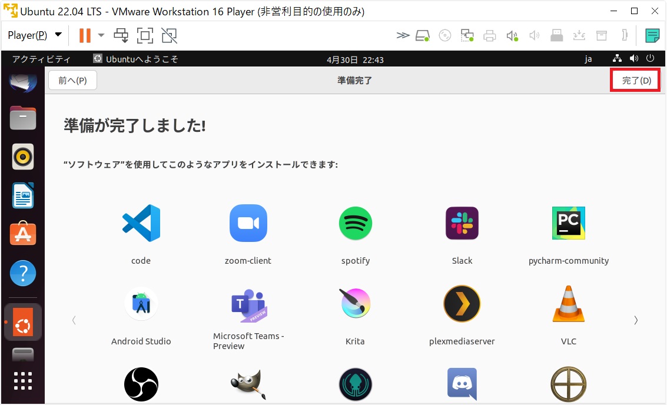Open the ja input source indicator

click(x=588, y=59)
